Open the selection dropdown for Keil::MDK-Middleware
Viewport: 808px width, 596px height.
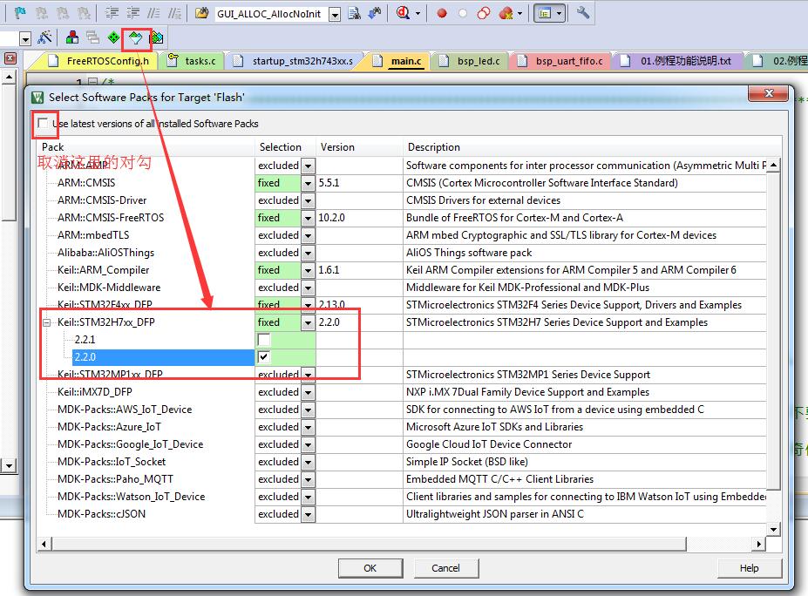309,288
